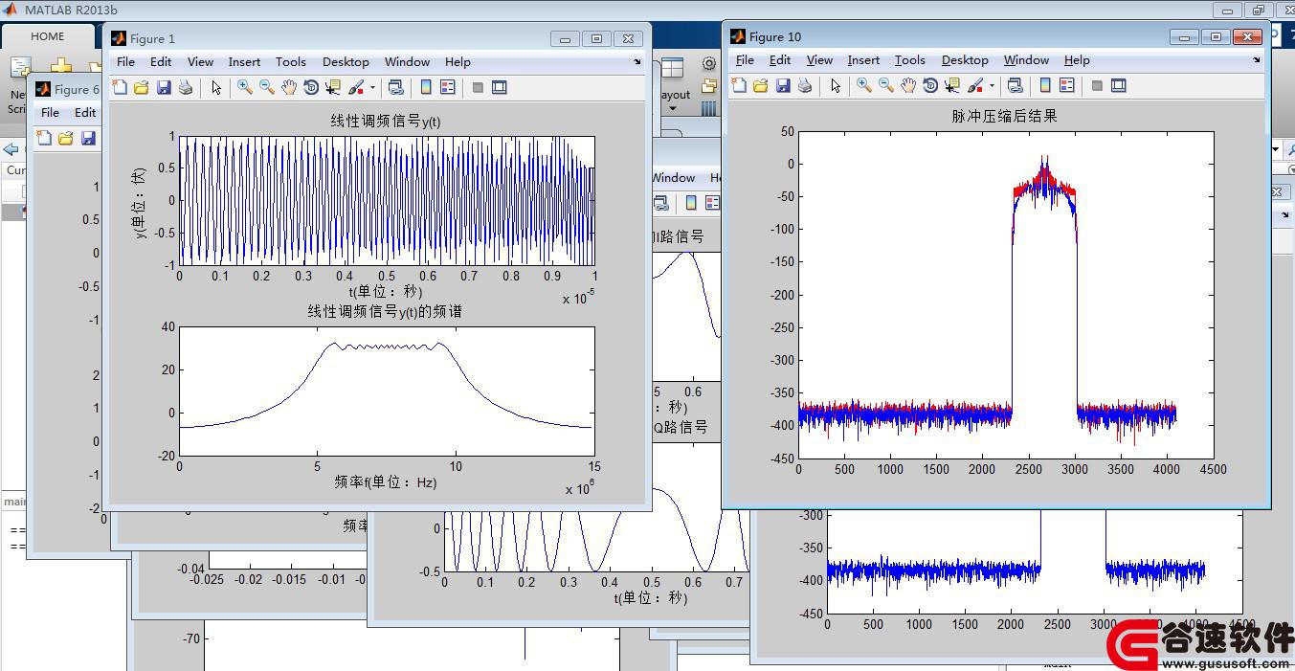
Task: Click the dock arrow on Figure 10 menu bar
Action: click(1257, 60)
